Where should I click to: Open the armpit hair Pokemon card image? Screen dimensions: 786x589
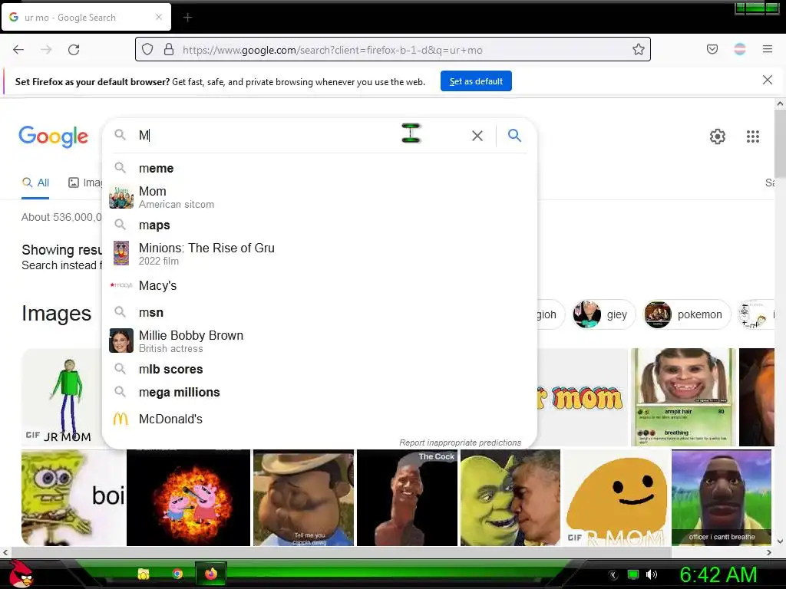coord(683,397)
